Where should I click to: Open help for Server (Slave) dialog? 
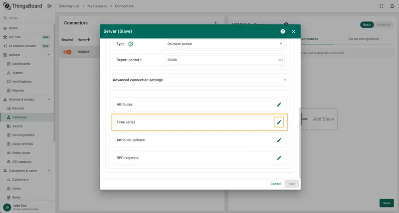283,31
